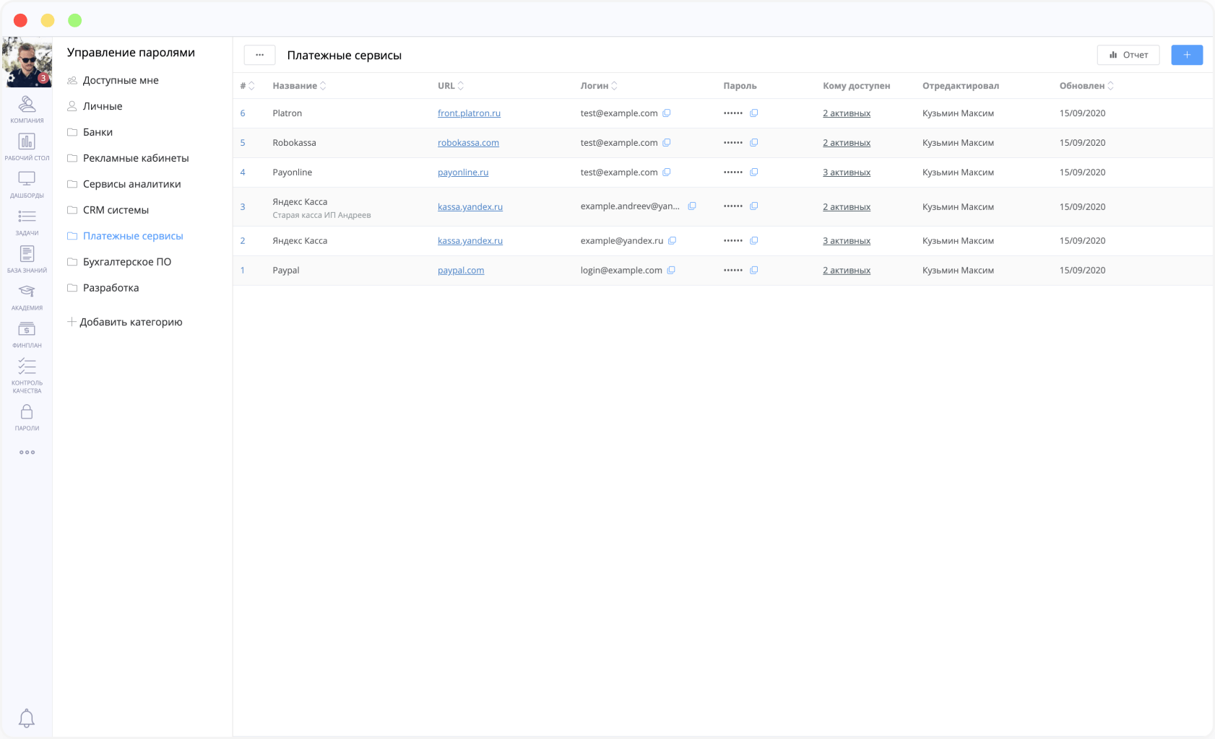Click the notifications bell icon
The height and width of the screenshot is (739, 1215).
[x=27, y=718]
